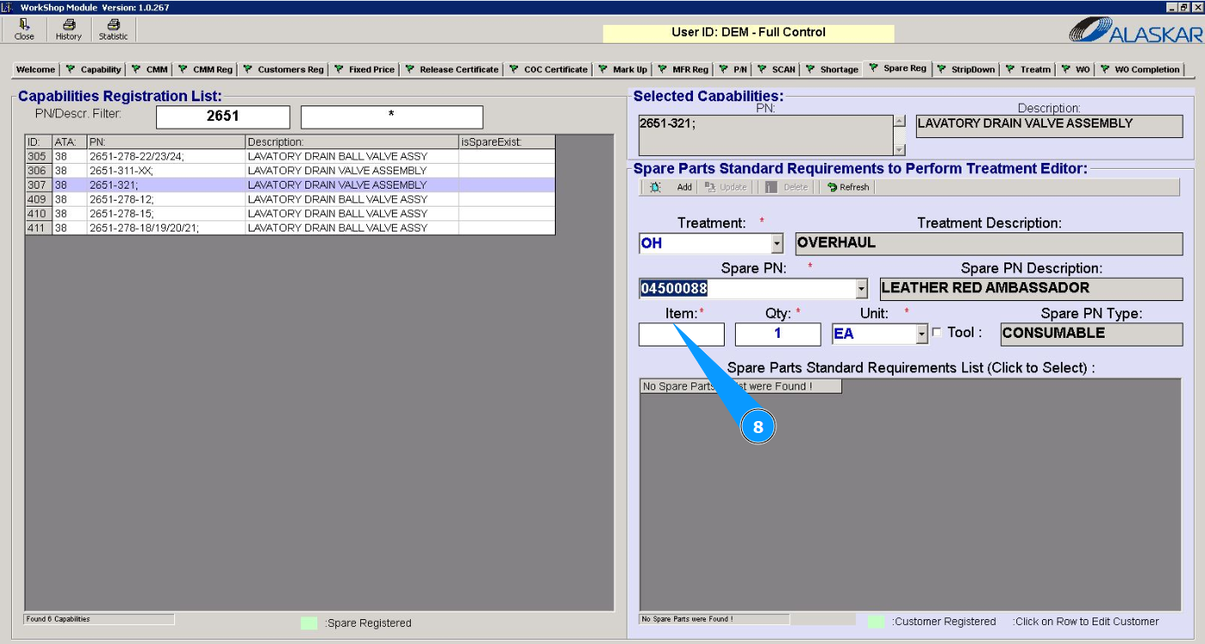
Task: Click the User ID DEM Full Control banner
Action: click(x=749, y=33)
